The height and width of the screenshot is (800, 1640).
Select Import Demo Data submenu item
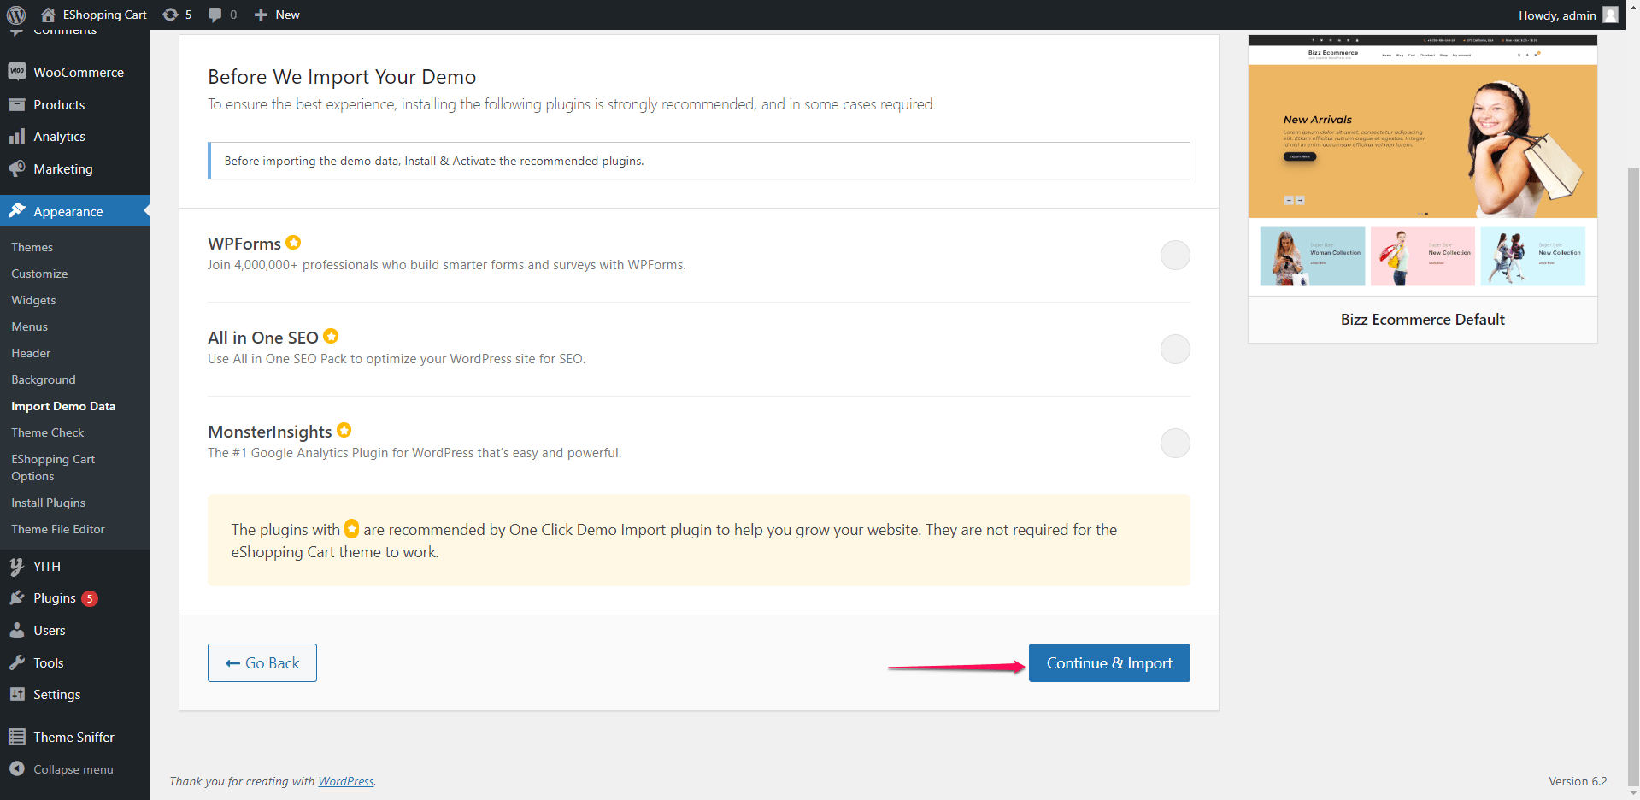click(63, 406)
